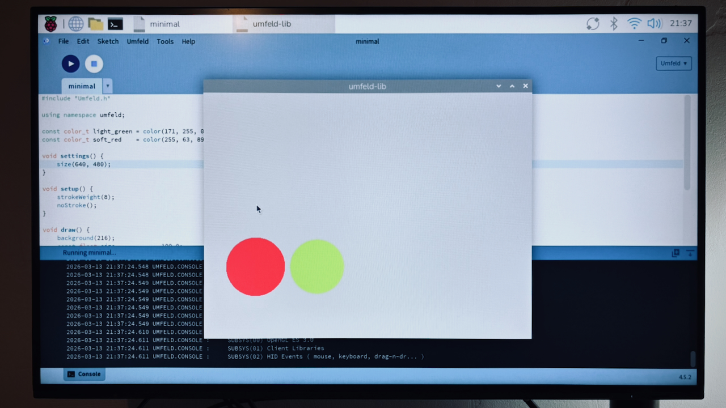
Task: Select the Console button at bottom
Action: [x=84, y=374]
